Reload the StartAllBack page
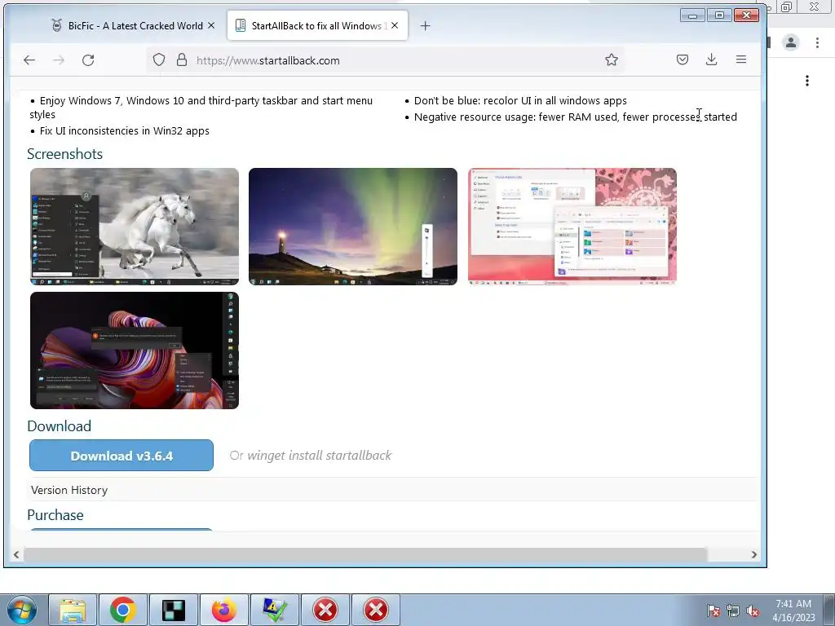835x626 pixels. pos(88,60)
